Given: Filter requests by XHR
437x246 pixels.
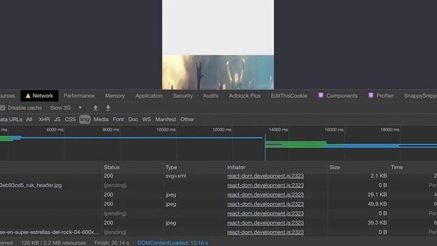Looking at the screenshot, I should (44, 120).
